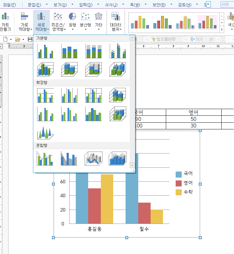This screenshot has width=234, height=254.
Task: Choose the 3D cone chart
Action: pyautogui.click(x=45, y=133)
